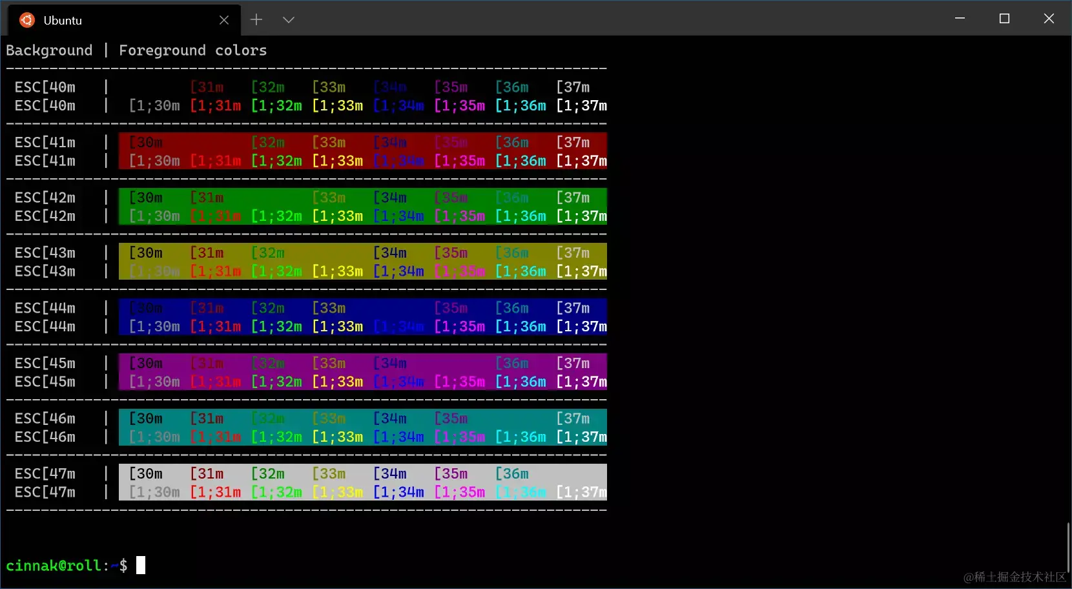Click [30m on the magenta ESC[45m background
Screen dimensions: 1072x589
click(146, 363)
